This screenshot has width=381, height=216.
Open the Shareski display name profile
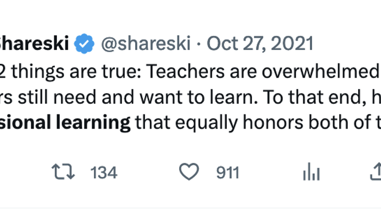click(x=34, y=43)
